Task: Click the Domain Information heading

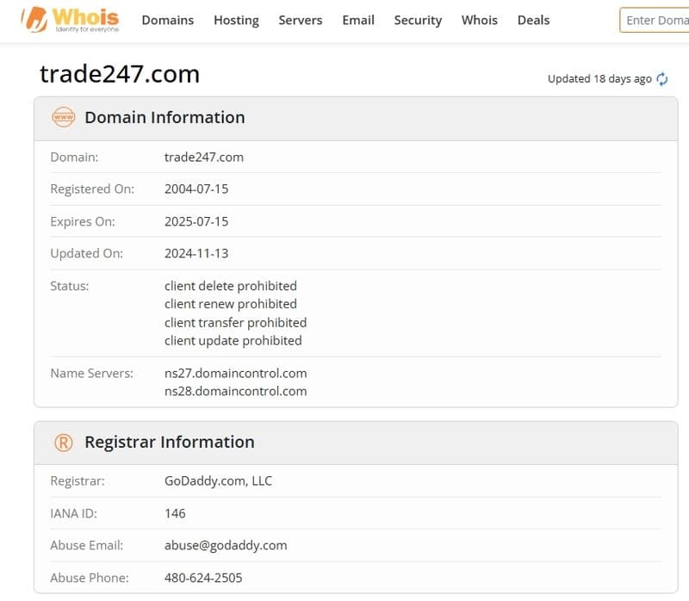Action: (164, 117)
